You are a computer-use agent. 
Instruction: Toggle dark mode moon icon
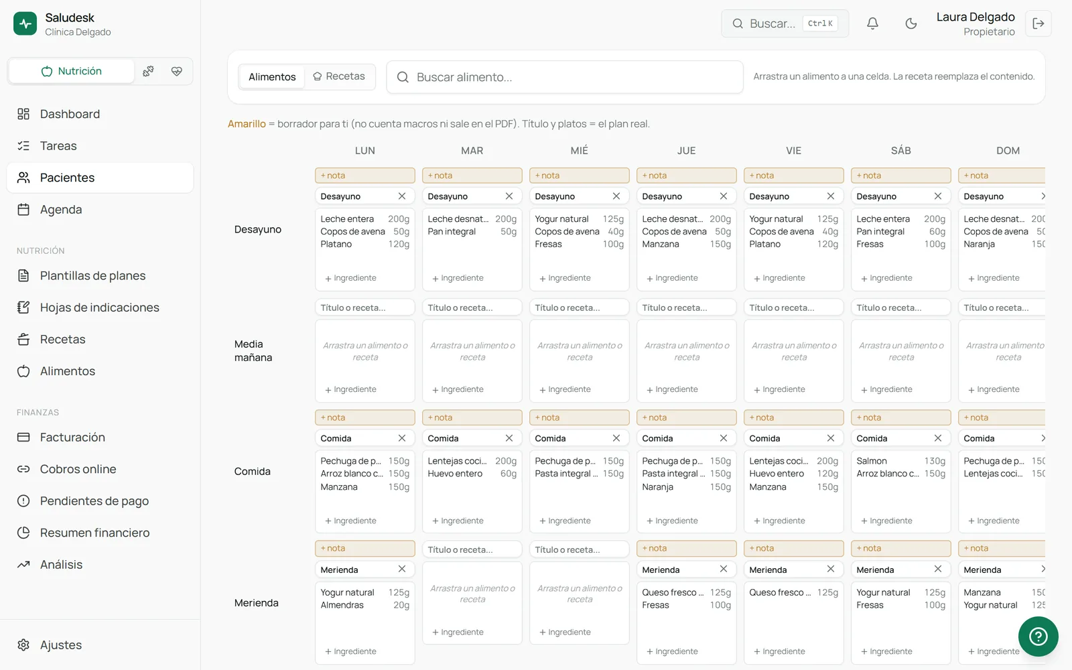tap(911, 23)
